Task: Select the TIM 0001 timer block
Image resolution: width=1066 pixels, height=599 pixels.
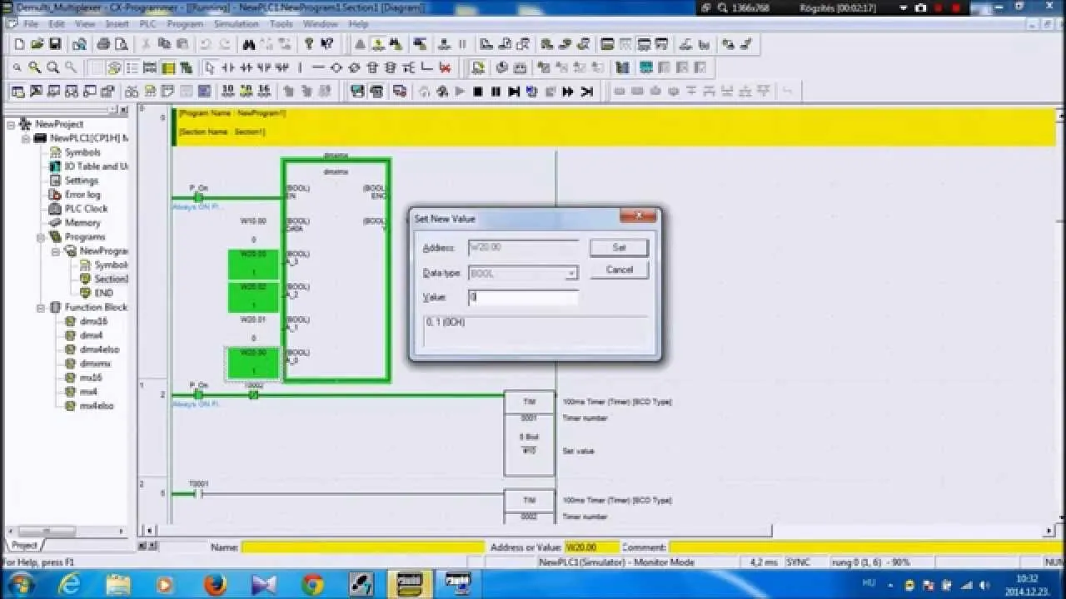Action: (530, 433)
